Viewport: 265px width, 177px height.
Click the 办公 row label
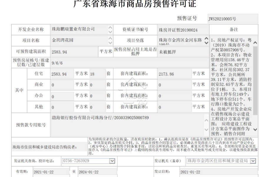[39, 96]
